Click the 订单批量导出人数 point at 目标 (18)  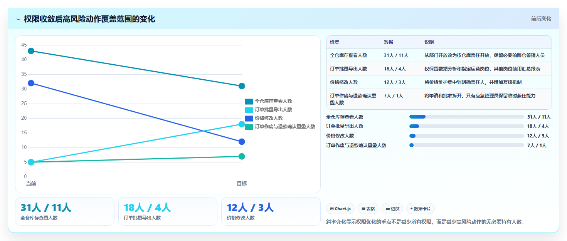pos(242,124)
